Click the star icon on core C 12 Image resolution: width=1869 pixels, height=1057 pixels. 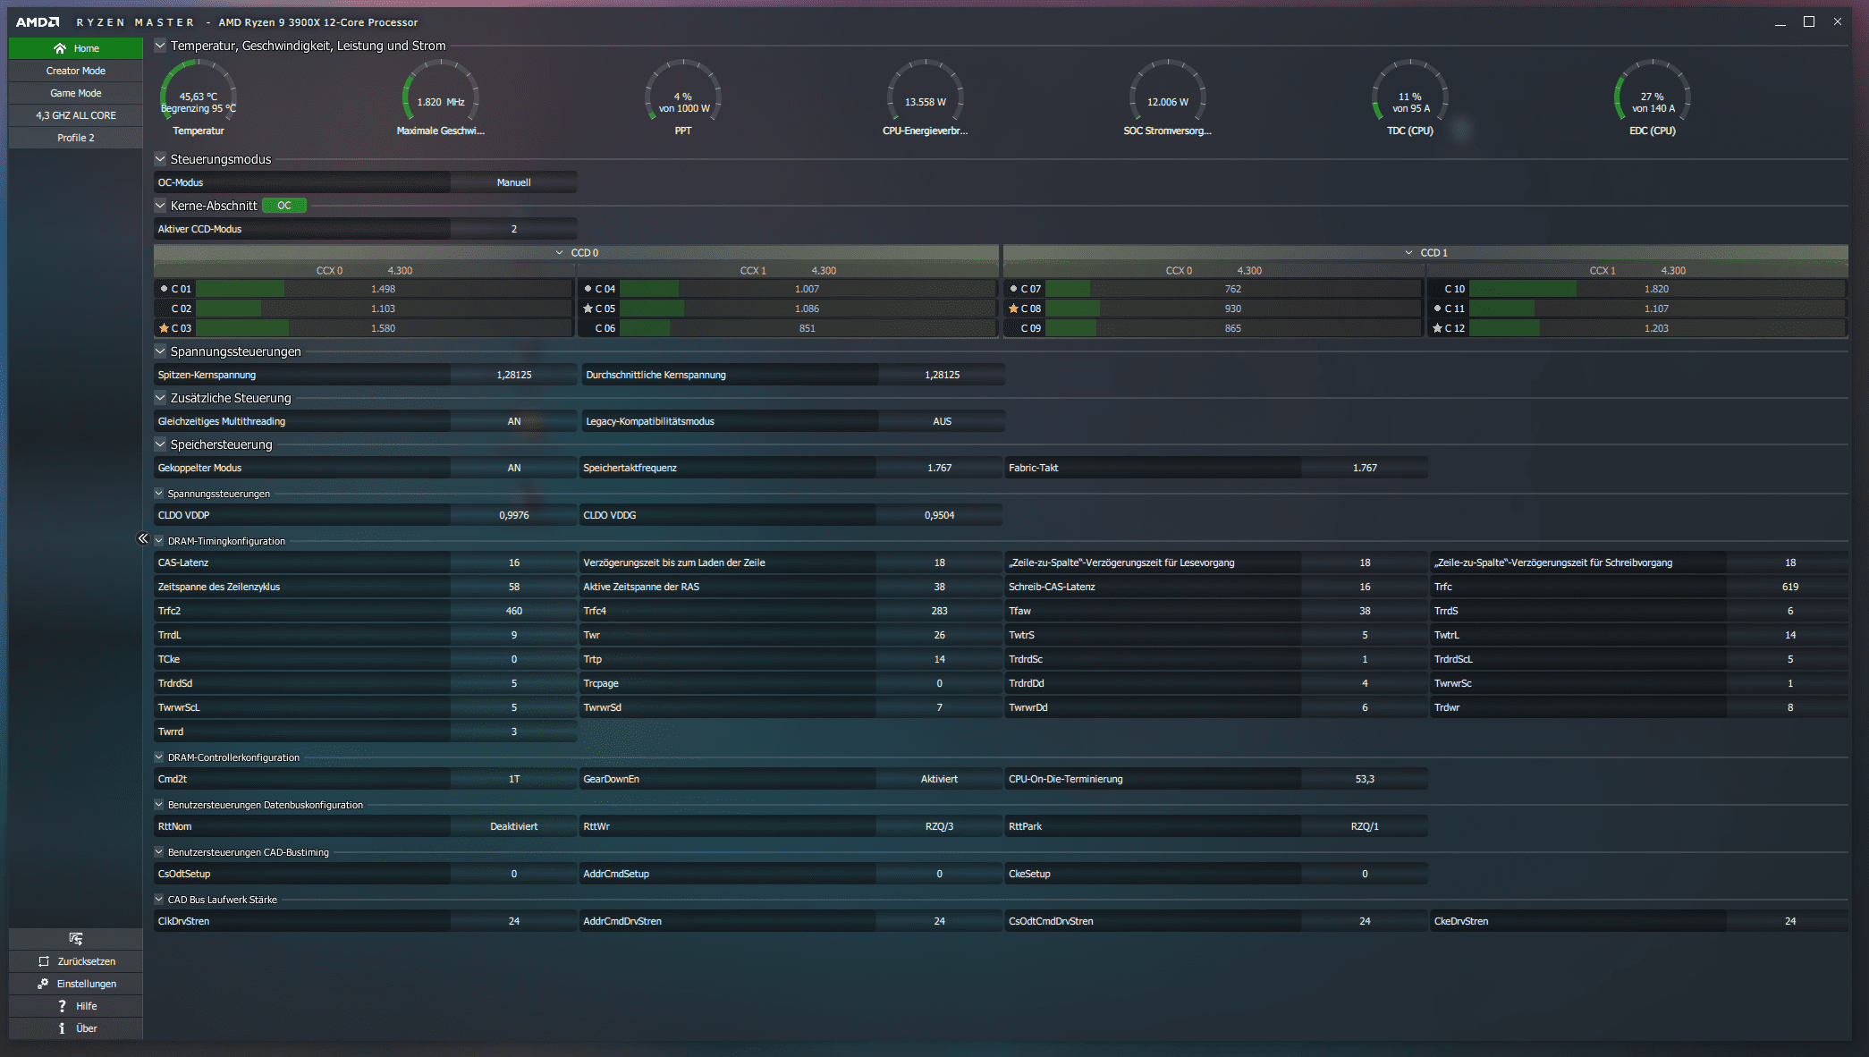pyautogui.click(x=1437, y=328)
